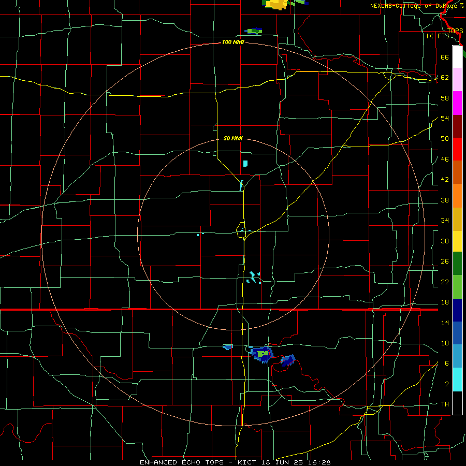Image resolution: width=466 pixels, height=466 pixels.
Task: Click the 10 legend value
Action: click(445, 343)
